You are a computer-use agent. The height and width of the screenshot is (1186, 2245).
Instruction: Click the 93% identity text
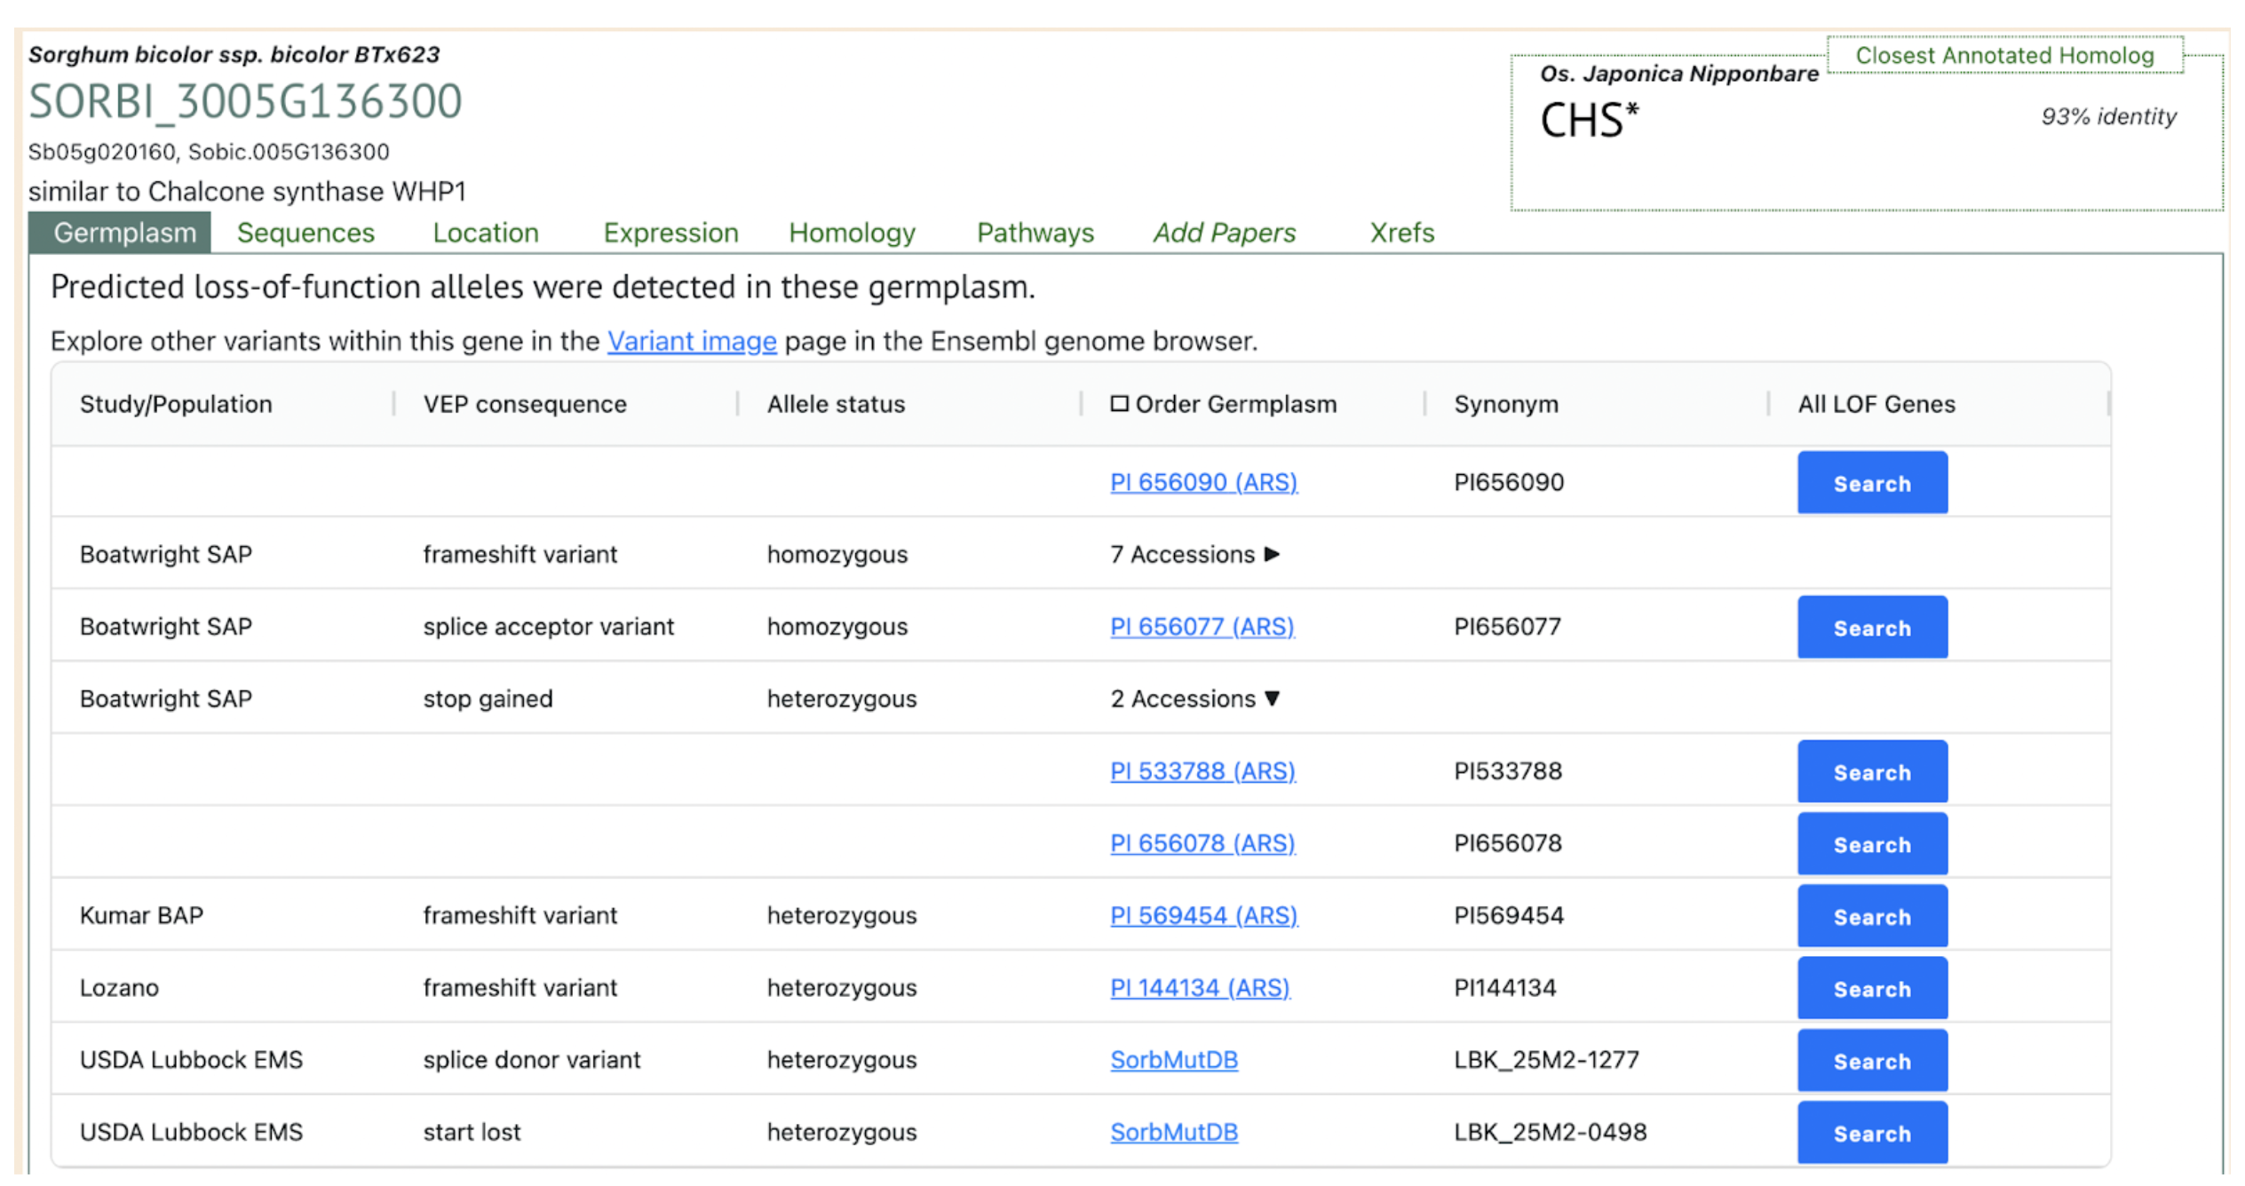pos(2108,116)
